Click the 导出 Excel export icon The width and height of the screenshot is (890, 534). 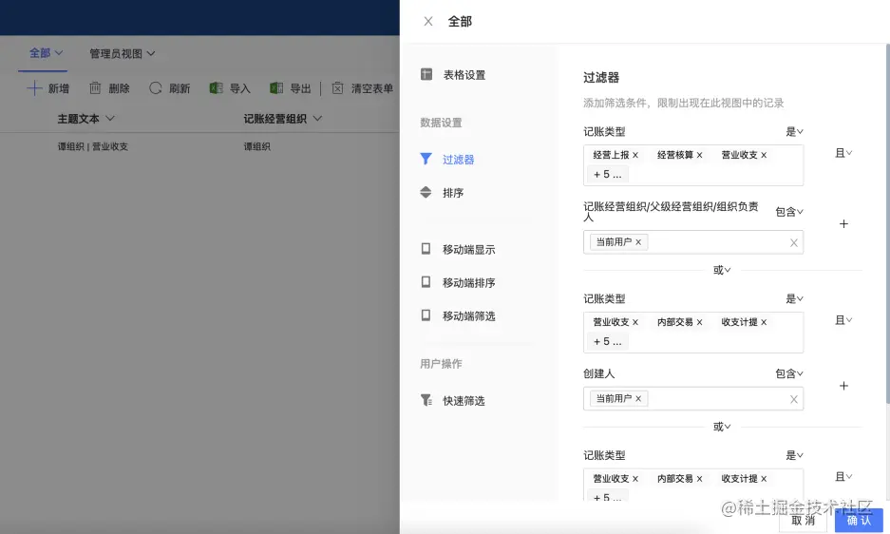276,88
